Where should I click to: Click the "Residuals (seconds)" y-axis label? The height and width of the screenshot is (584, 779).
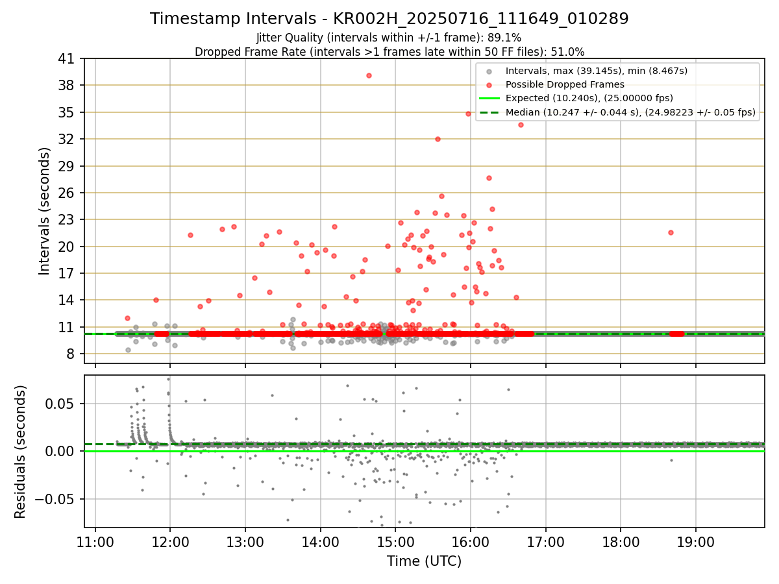(20, 452)
